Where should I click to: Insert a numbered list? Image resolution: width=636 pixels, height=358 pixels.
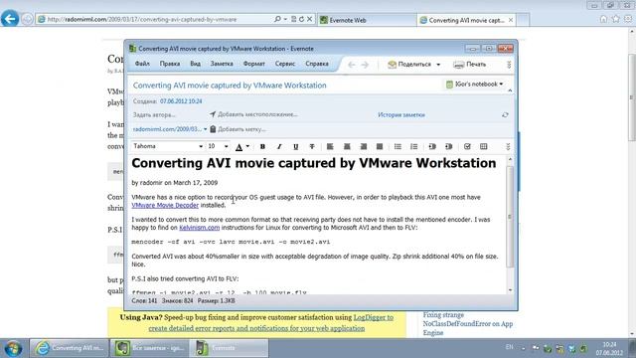(413, 146)
